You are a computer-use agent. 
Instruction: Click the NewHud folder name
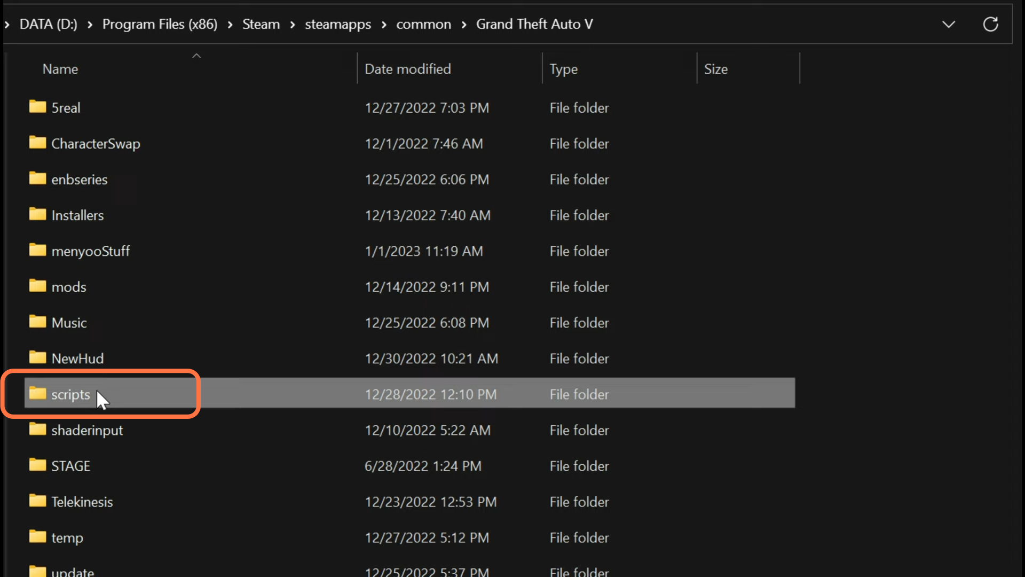point(77,358)
